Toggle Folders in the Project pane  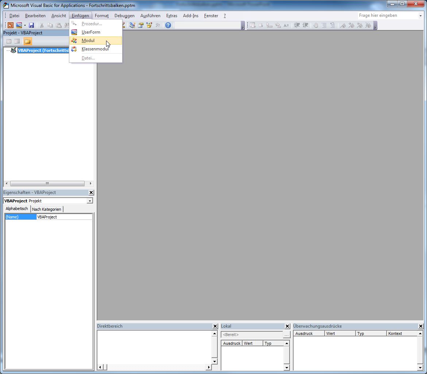pyautogui.click(x=27, y=42)
